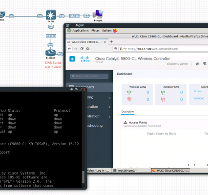The width and height of the screenshot is (208, 195).
Task: Click the VLAN 10 label between SW and router
Action: (51, 36)
